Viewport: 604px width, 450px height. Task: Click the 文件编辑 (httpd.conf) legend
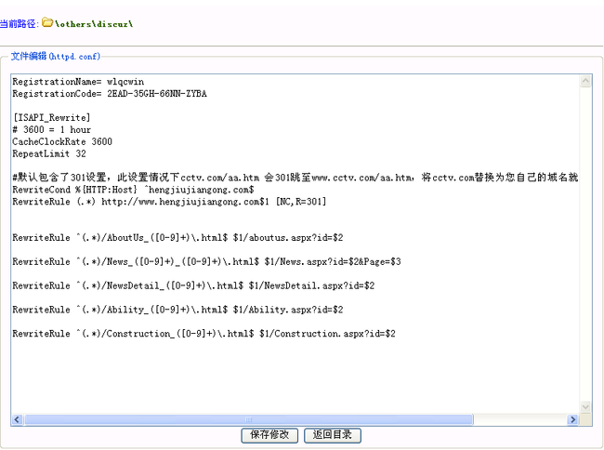56,56
